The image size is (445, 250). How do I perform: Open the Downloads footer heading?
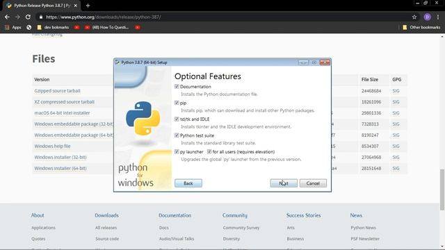click(x=106, y=215)
